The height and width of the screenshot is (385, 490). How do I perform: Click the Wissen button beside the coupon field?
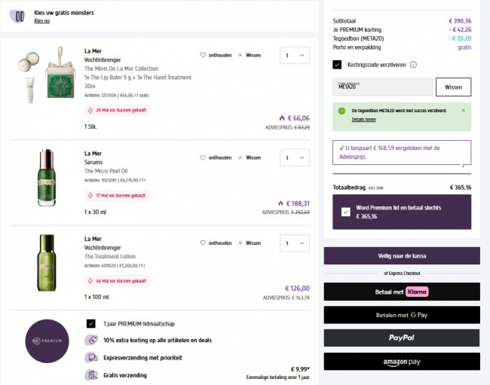tap(453, 87)
